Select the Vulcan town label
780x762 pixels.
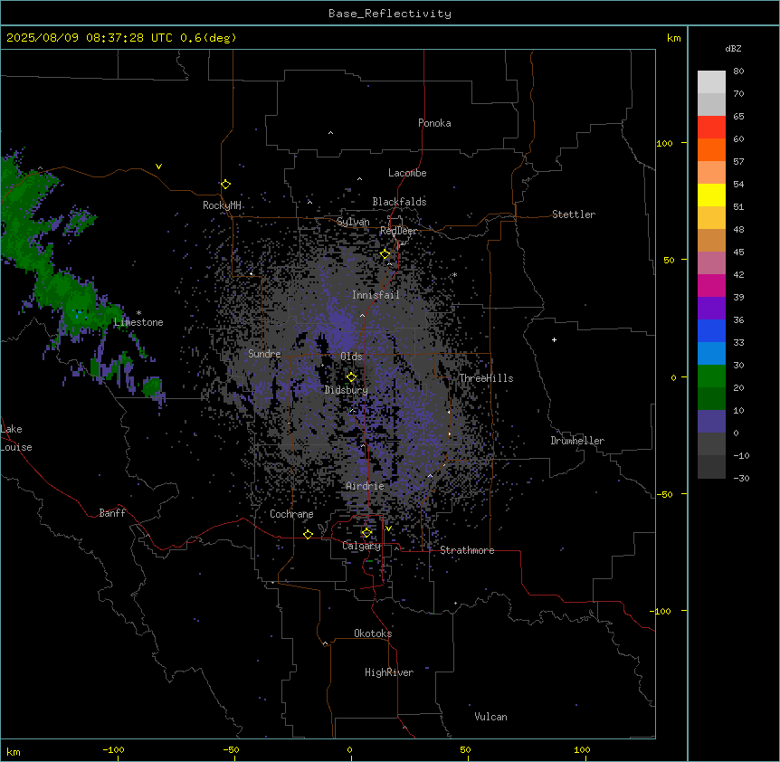490,717
